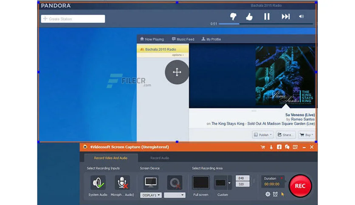Close the 4Videosoft Screen Capture window
This screenshot has width=355, height=205.
(x=312, y=147)
